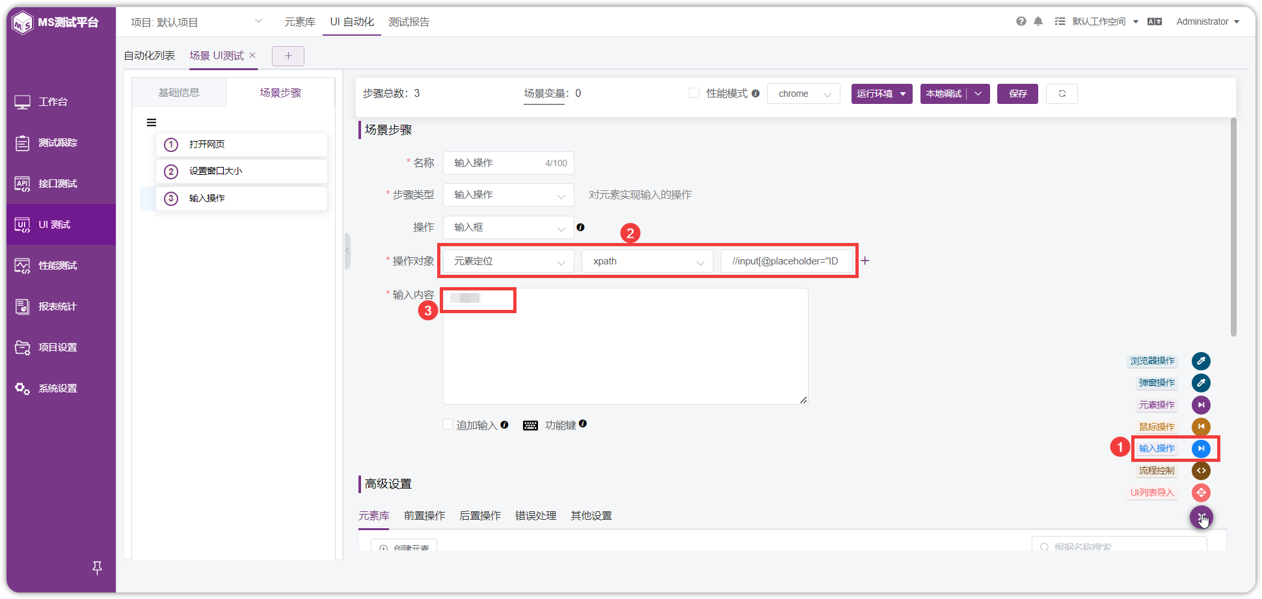Expand the 项目: 默认项目 selector
This screenshot has height=599, width=1262.
click(x=196, y=22)
